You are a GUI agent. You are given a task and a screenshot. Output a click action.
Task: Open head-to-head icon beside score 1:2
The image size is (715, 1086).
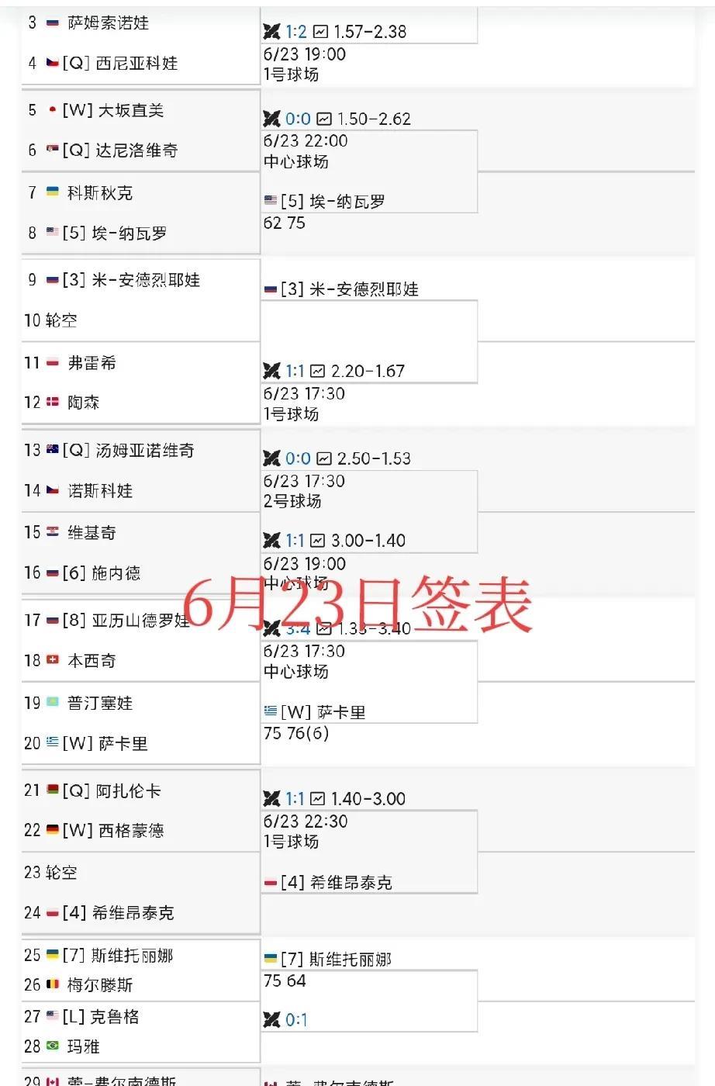(x=271, y=32)
